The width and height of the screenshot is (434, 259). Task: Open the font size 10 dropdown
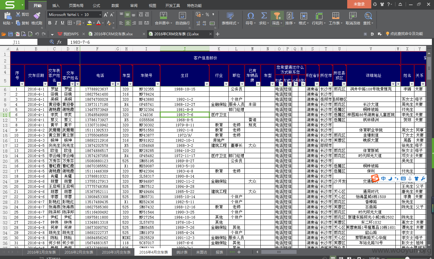(x=100, y=14)
